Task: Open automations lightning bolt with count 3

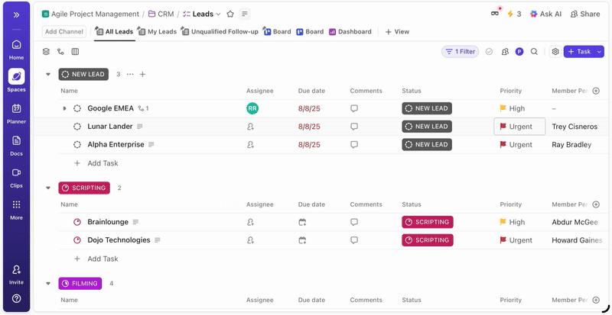Action: [x=514, y=14]
